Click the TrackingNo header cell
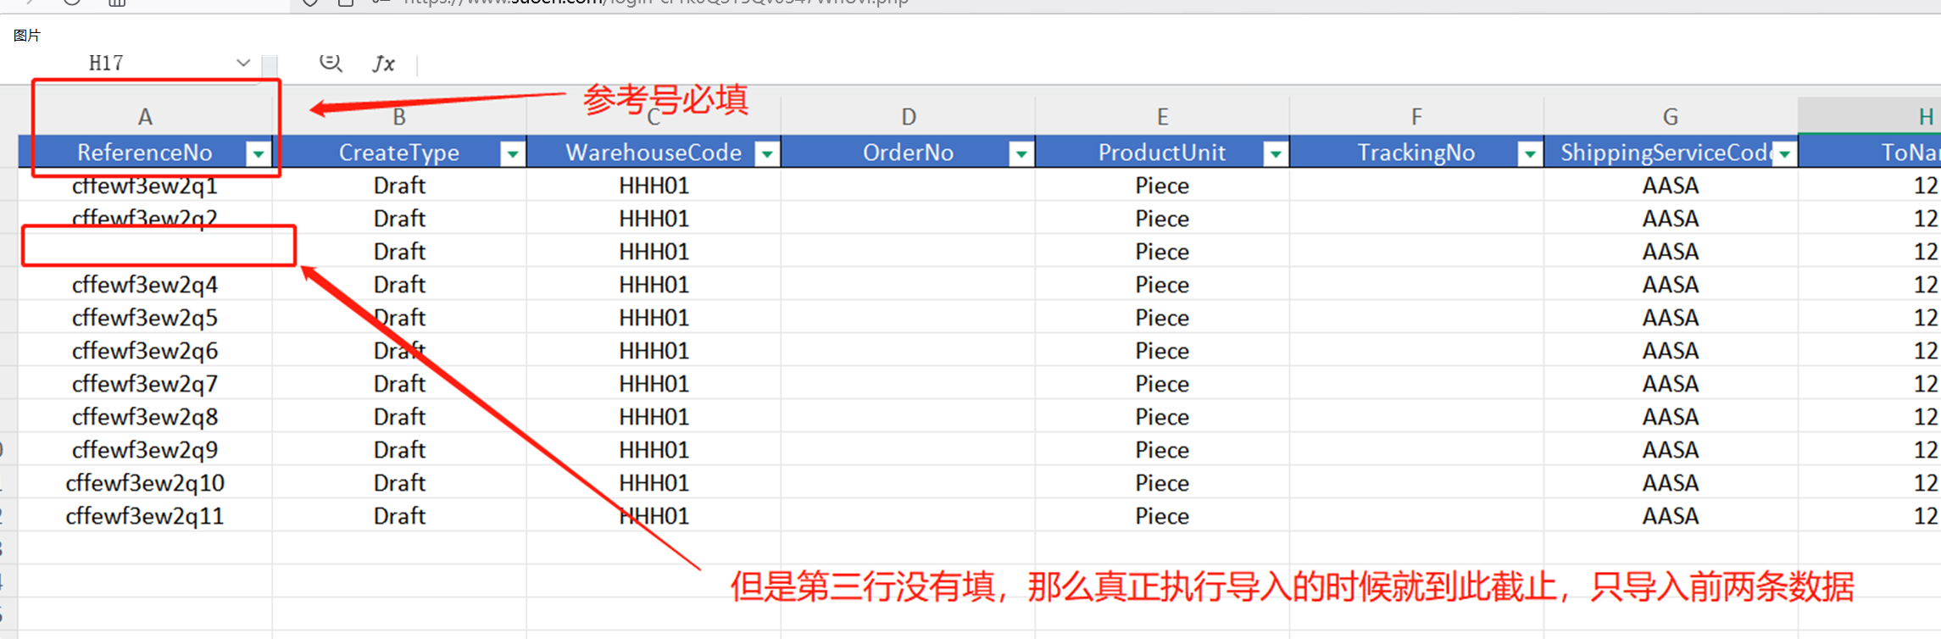The height and width of the screenshot is (639, 1941). coord(1416,152)
